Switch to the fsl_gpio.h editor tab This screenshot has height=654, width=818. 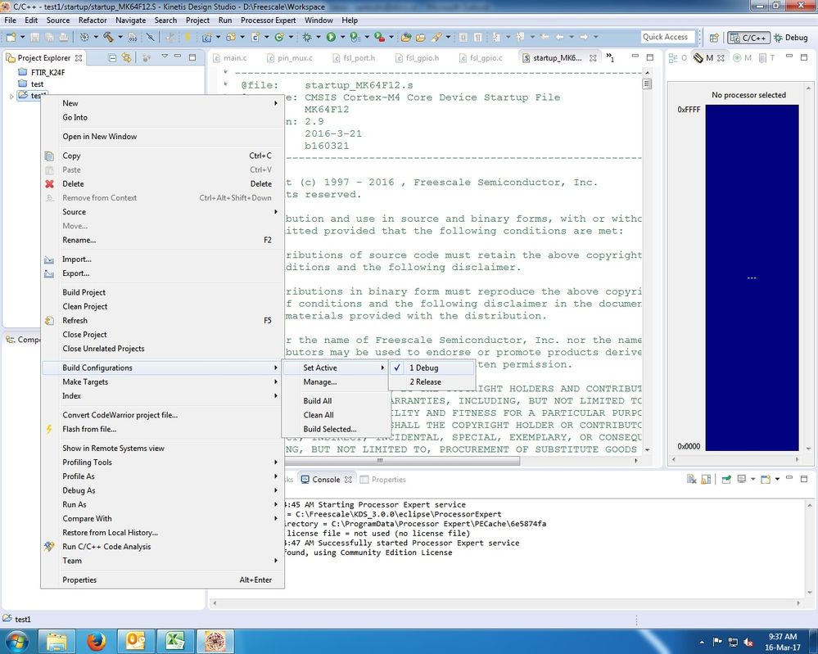coord(418,58)
